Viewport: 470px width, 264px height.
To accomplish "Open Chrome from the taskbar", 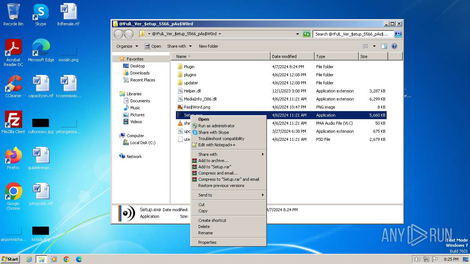I will click(x=66, y=259).
